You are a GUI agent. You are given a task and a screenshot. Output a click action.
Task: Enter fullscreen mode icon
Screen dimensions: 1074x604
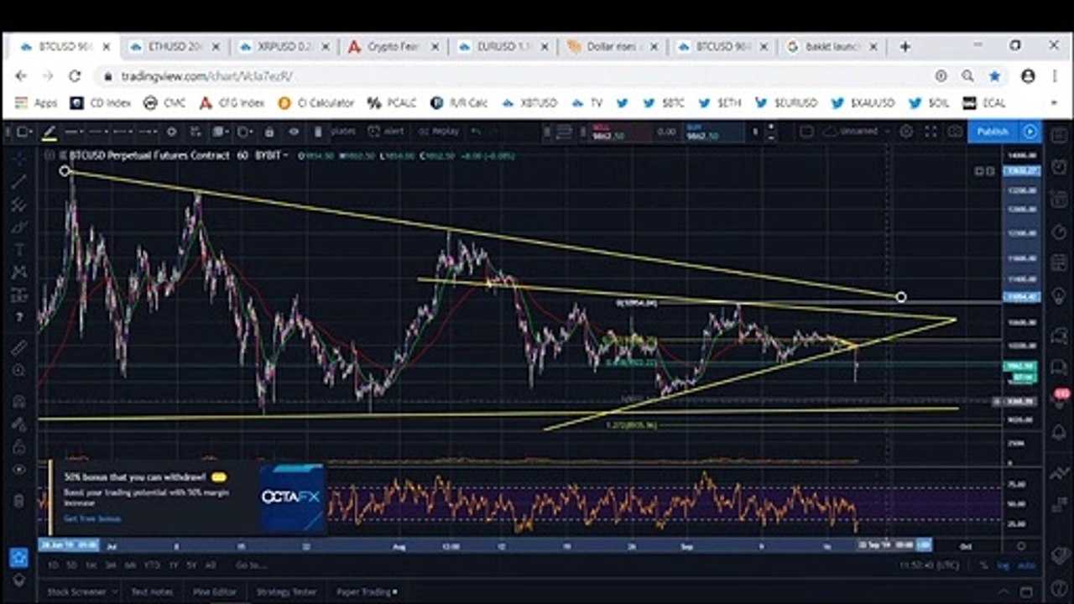point(931,132)
